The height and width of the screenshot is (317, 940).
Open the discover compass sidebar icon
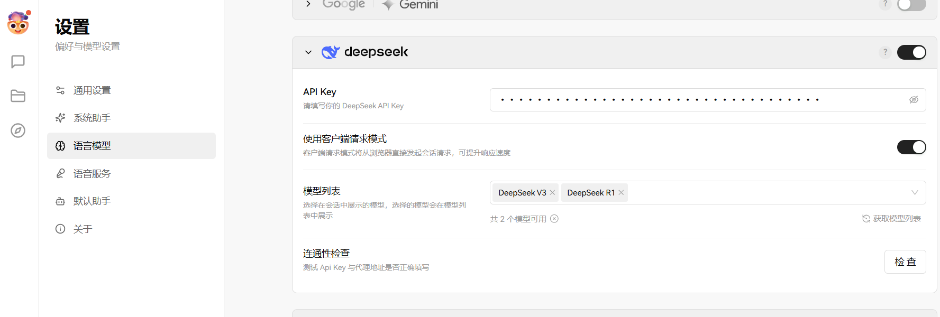[18, 130]
